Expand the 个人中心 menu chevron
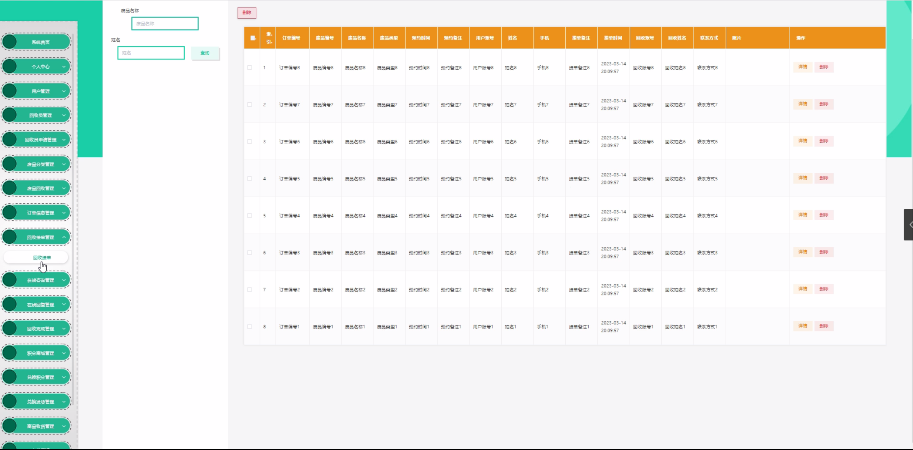The height and width of the screenshot is (450, 913). tap(64, 66)
